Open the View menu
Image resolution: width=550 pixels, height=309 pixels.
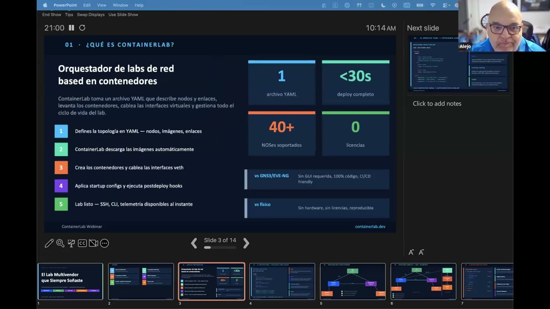pyautogui.click(x=101, y=5)
